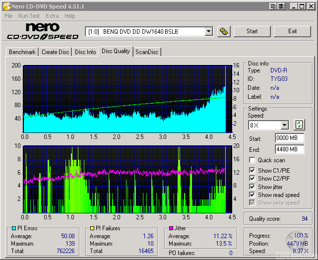Click the yellow PI Failures legend square
The image size is (318, 260).
[x=92, y=229]
